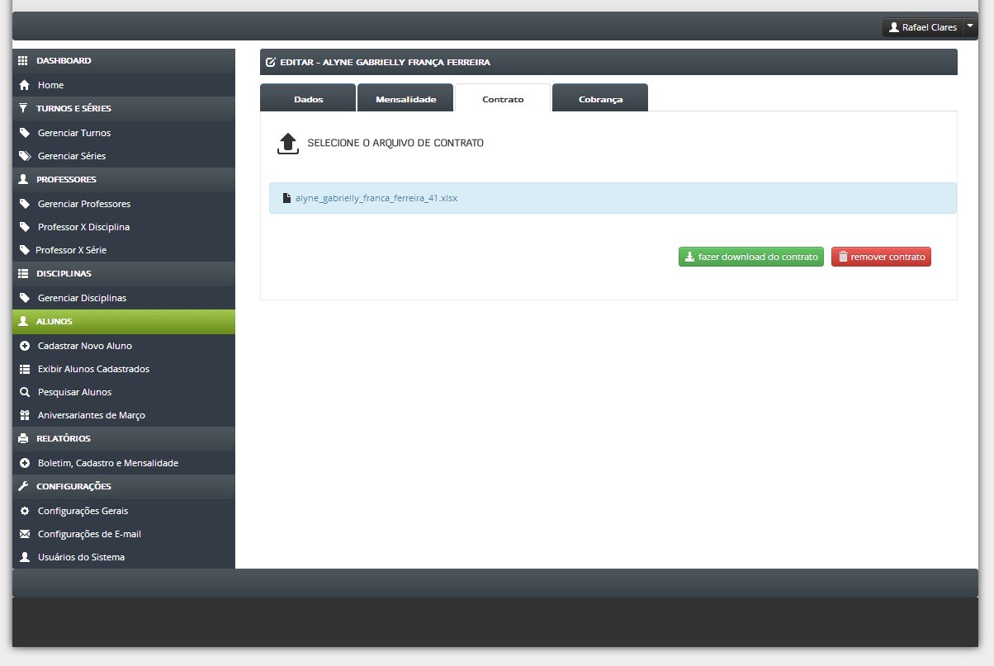Click the home icon beside Home
Screen dimensions: 994x666
(24, 85)
